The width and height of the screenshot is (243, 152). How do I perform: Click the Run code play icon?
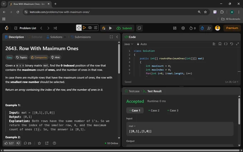(x=110, y=28)
